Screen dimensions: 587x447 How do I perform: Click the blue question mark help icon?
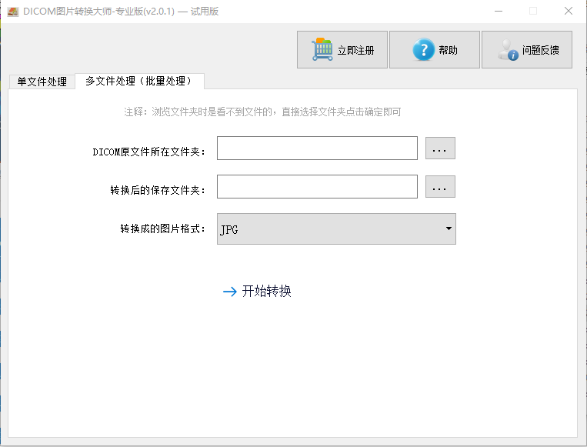(x=423, y=49)
